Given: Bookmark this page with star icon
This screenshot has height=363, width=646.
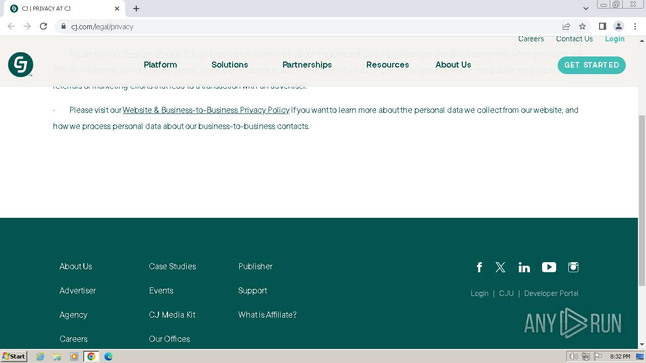Looking at the screenshot, I should (582, 26).
